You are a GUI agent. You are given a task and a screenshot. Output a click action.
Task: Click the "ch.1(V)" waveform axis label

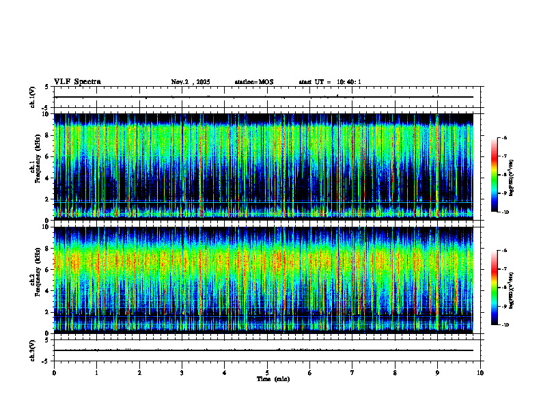[x=33, y=97]
